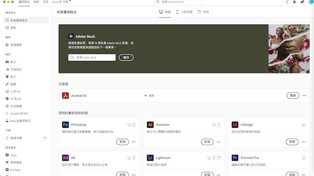The height and width of the screenshot is (176, 314).
Task: Click Photoshop mobile platform icon
Action: (134, 125)
